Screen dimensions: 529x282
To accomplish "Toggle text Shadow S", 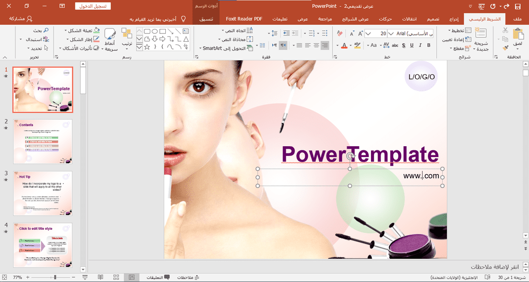I will (403, 45).
